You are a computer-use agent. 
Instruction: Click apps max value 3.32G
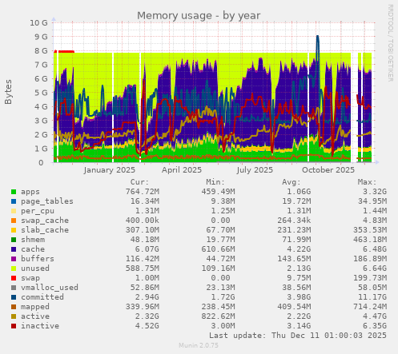[375, 192]
